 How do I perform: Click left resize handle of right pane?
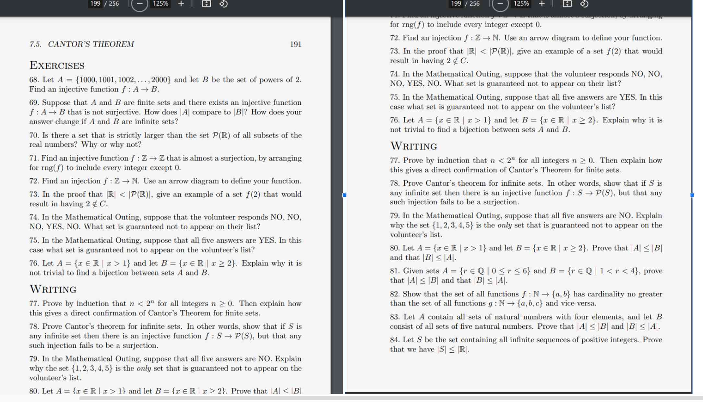[344, 195]
